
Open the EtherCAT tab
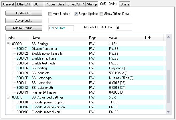24,4
